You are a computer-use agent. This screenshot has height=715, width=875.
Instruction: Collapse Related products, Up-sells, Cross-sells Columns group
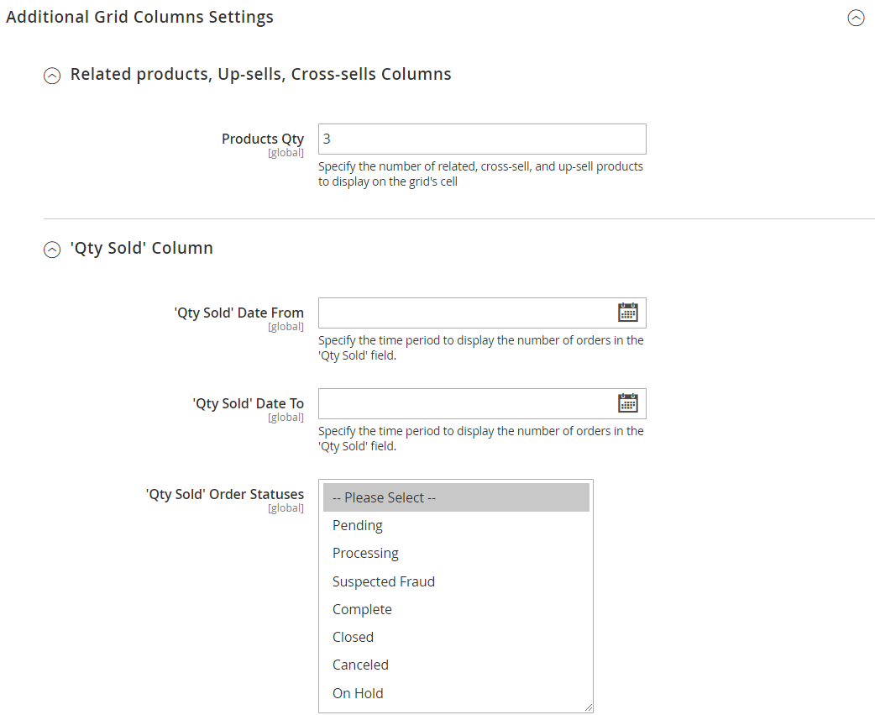pyautogui.click(x=52, y=76)
